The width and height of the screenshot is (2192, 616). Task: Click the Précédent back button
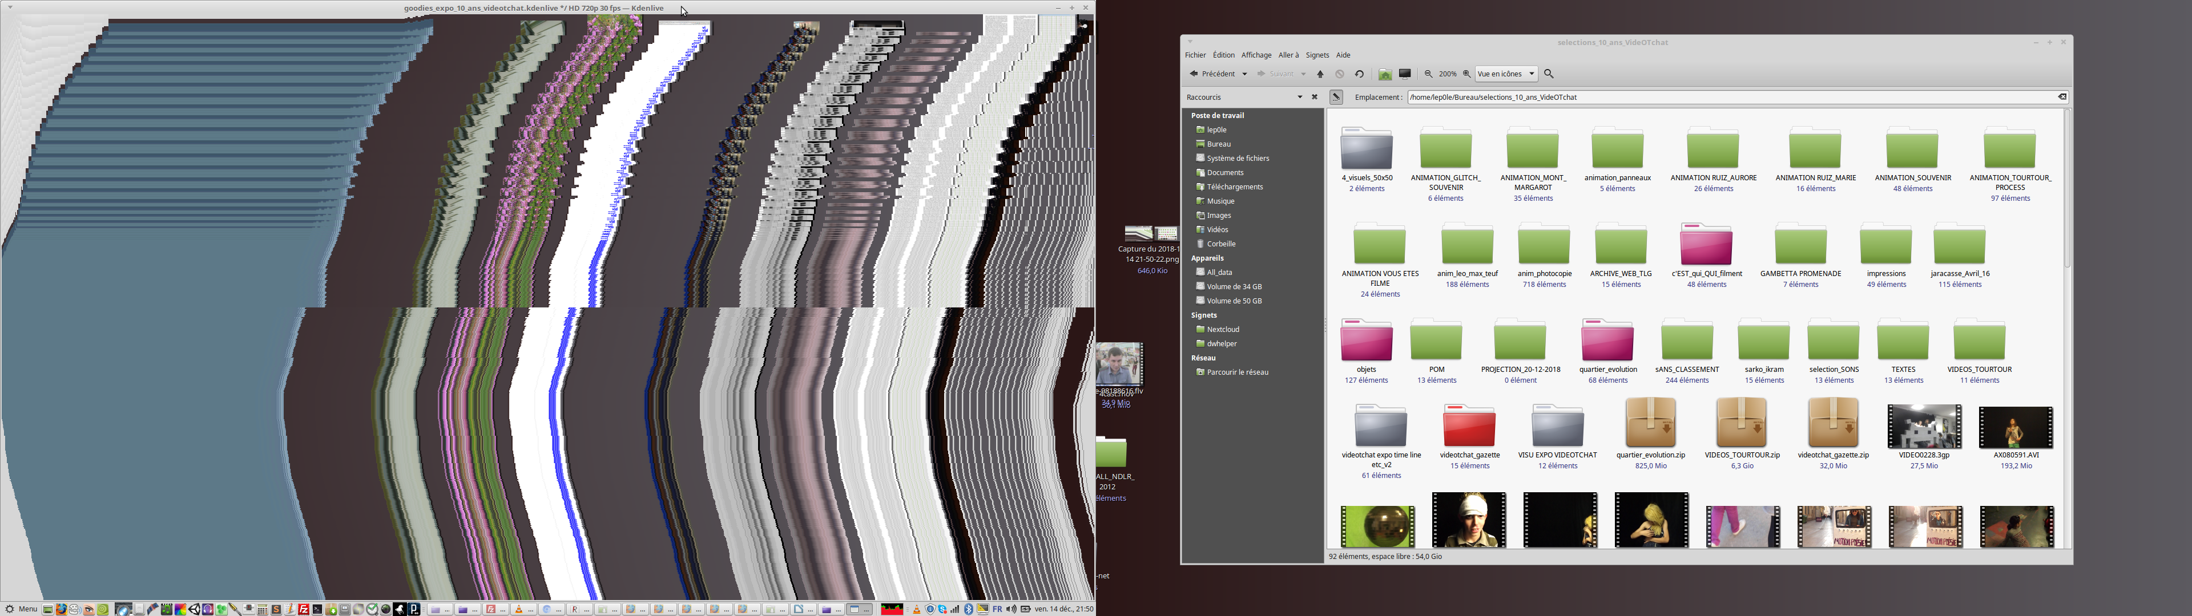click(x=1212, y=74)
